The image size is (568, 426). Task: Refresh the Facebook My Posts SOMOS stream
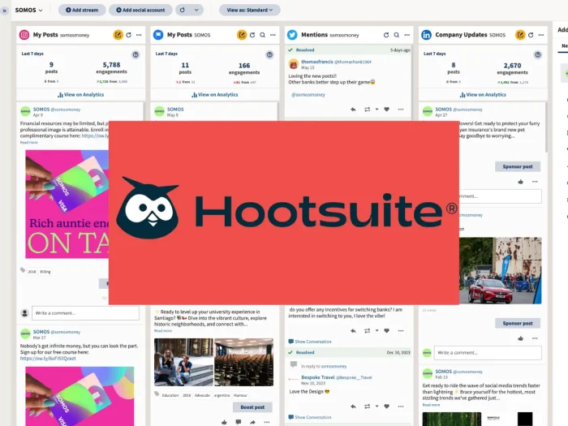point(252,35)
